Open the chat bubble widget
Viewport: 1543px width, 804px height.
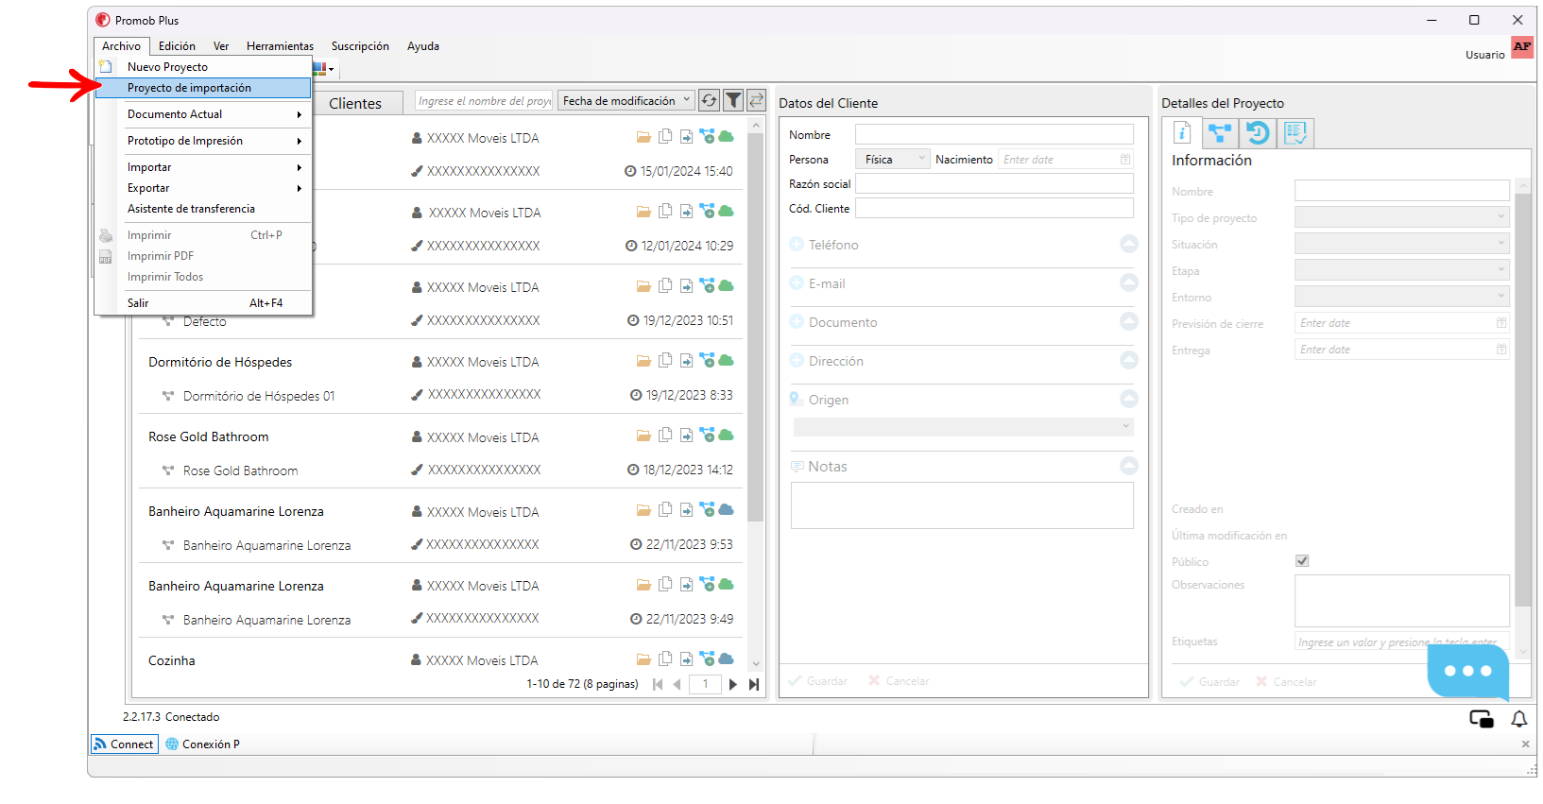[1467, 671]
